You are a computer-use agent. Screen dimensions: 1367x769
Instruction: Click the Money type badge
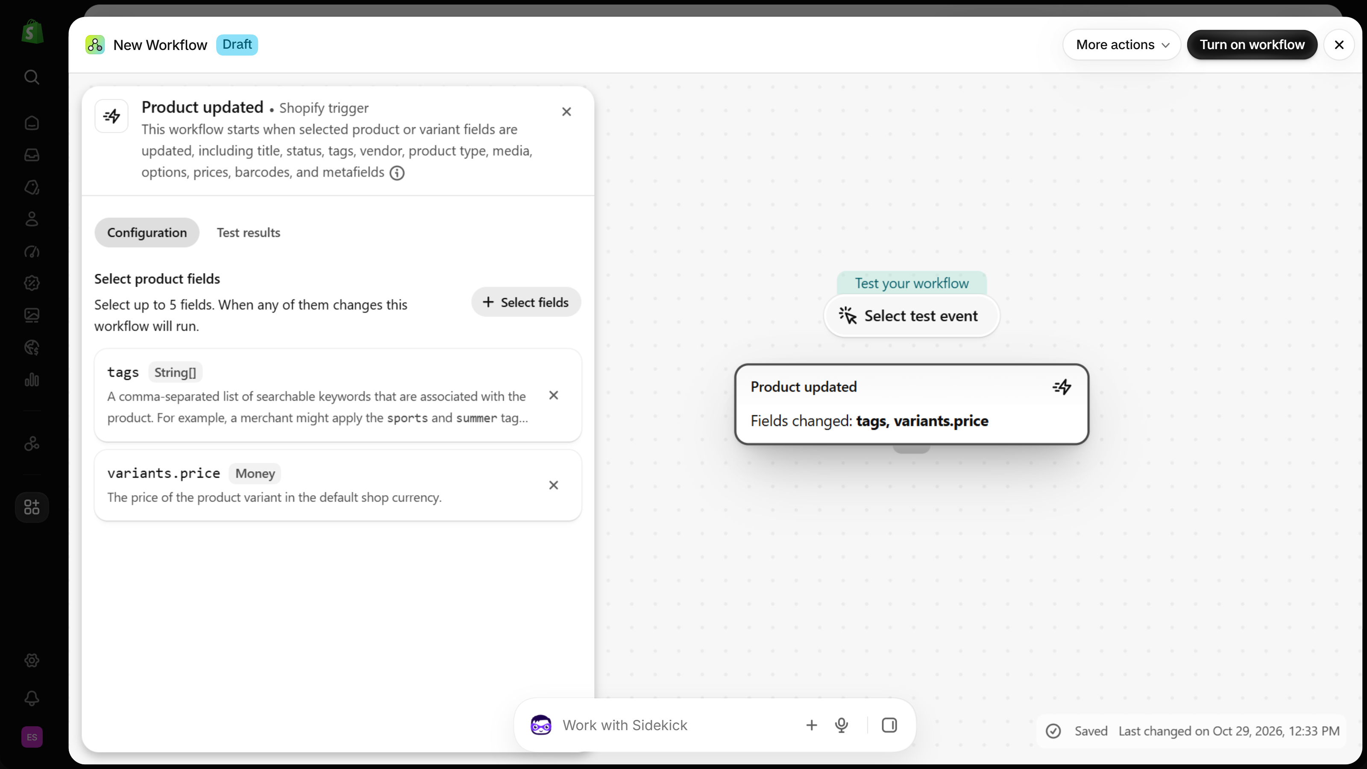[x=255, y=473]
